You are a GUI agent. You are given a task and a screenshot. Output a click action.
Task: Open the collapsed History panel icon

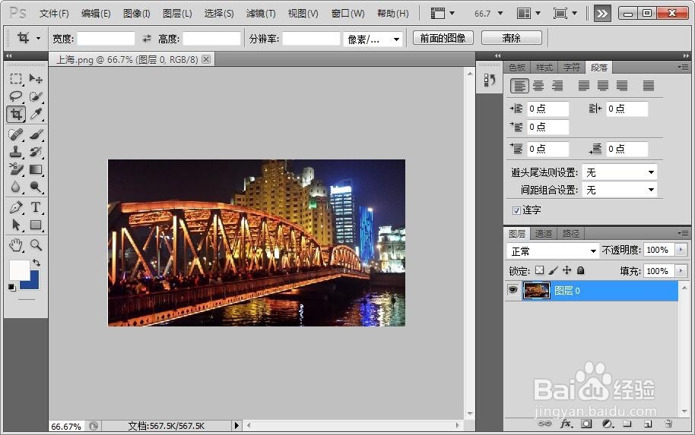[490, 80]
